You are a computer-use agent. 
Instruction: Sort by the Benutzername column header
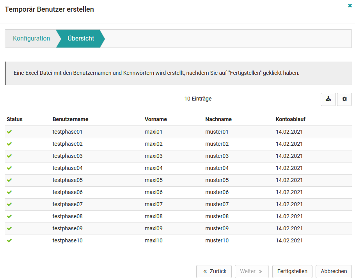[70, 119]
